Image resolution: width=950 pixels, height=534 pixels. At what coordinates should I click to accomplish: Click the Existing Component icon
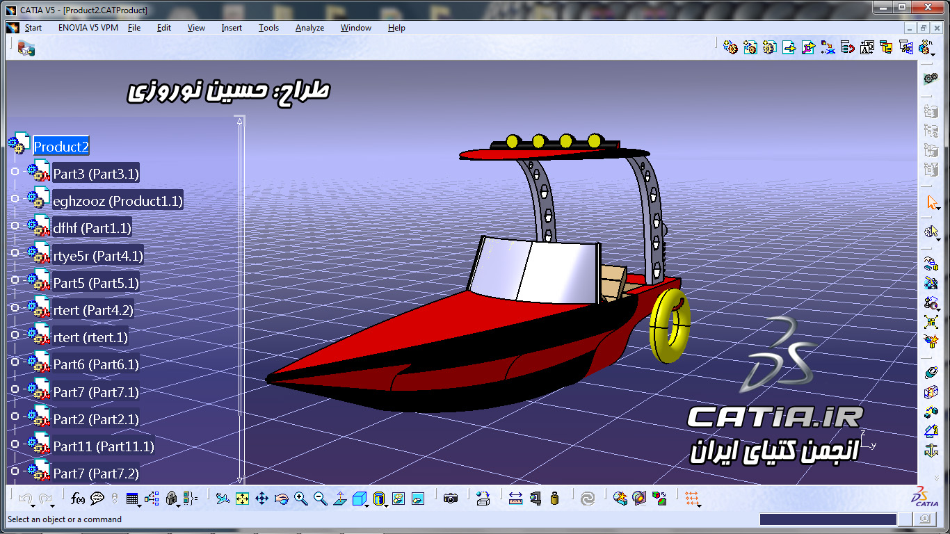(x=789, y=47)
